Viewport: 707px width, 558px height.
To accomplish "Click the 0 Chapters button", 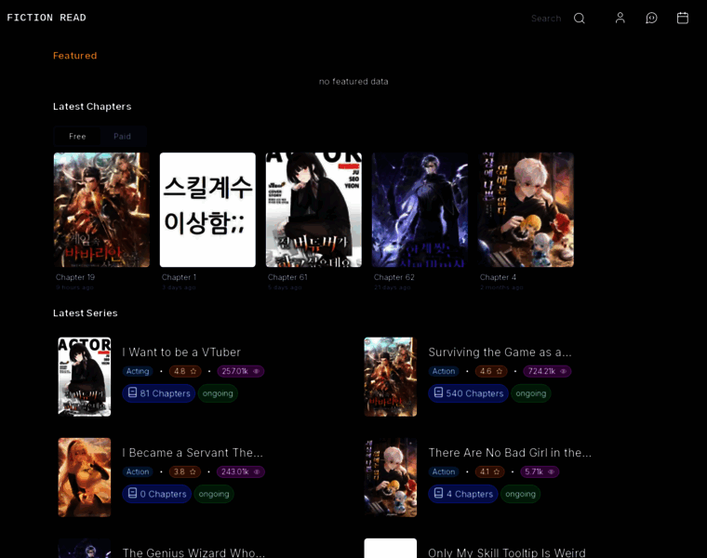I will 156,494.
